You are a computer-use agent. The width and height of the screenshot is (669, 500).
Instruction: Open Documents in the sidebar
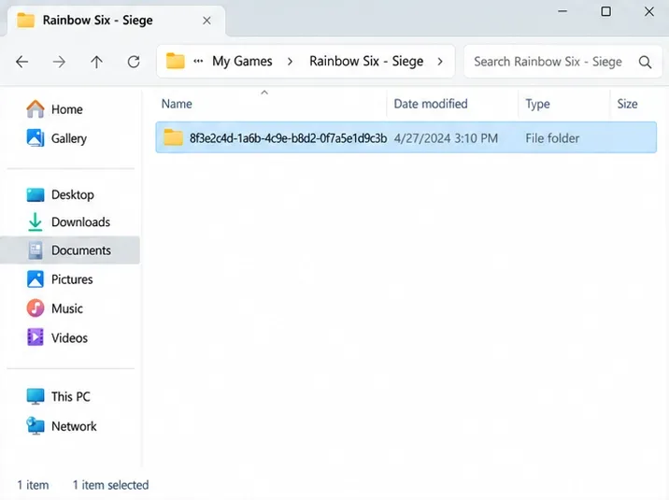(71, 250)
